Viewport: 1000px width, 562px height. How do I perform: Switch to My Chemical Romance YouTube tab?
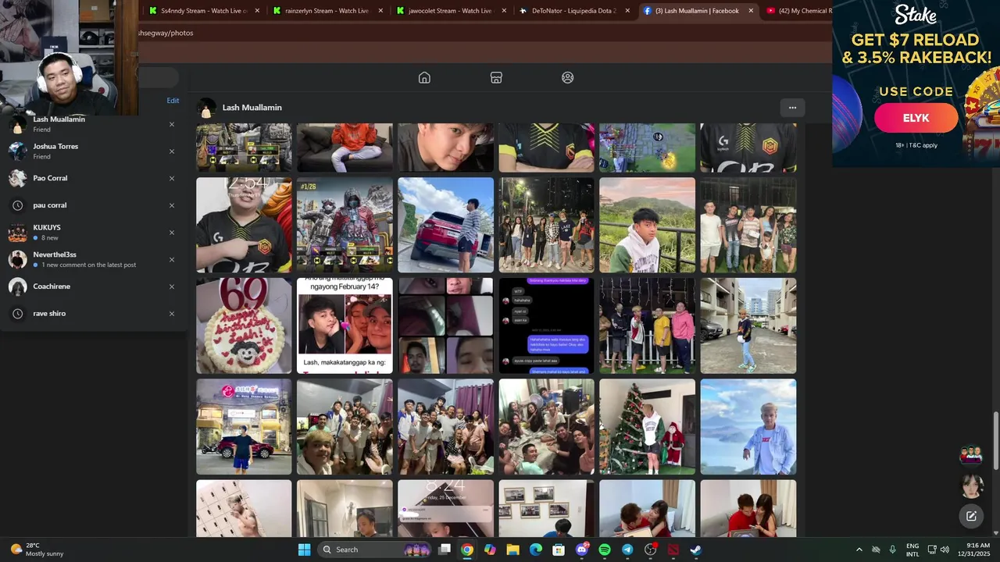coord(797,11)
